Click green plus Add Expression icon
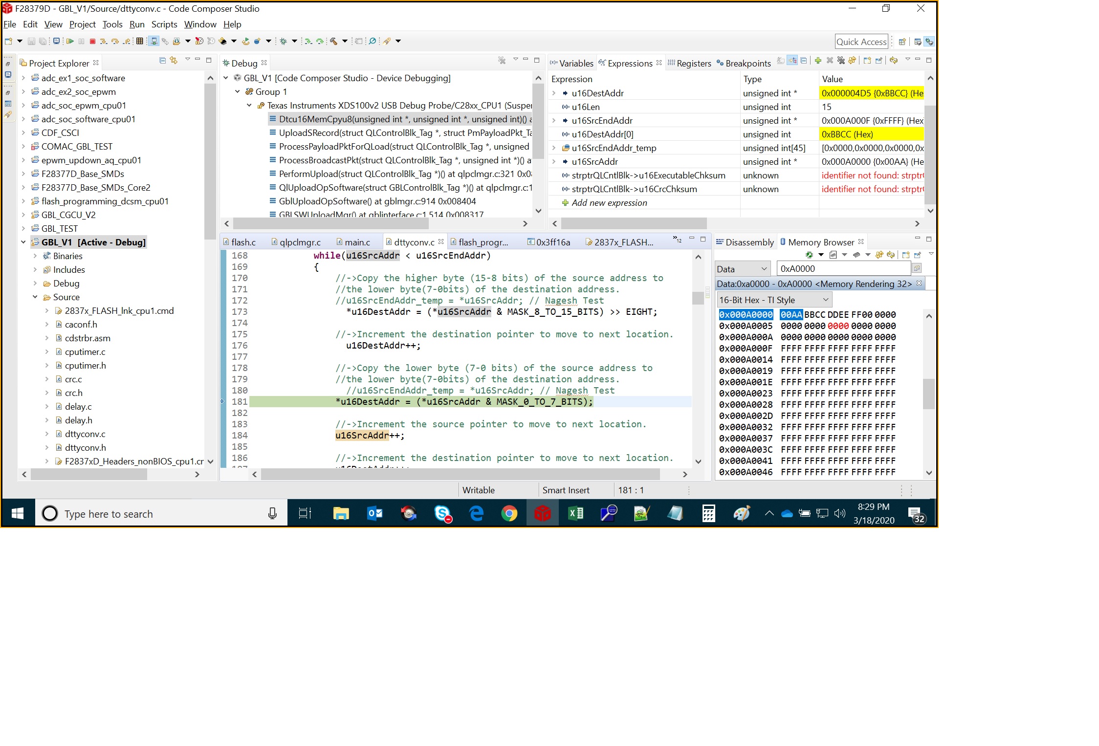The height and width of the screenshot is (746, 1099). (818, 60)
